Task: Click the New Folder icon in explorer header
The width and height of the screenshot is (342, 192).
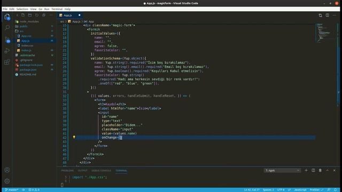Action: click(x=30, y=15)
